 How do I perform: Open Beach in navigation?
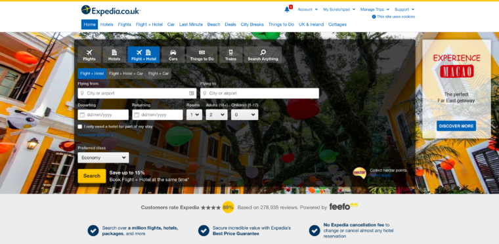[213, 24]
